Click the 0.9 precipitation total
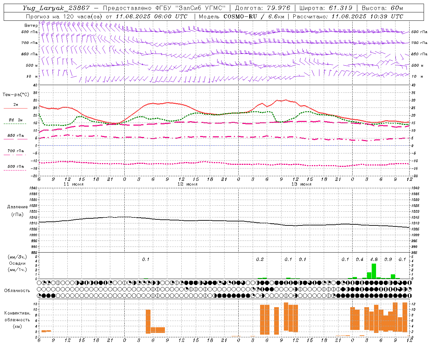The height and width of the screenshot is (343, 429). click(x=388, y=260)
